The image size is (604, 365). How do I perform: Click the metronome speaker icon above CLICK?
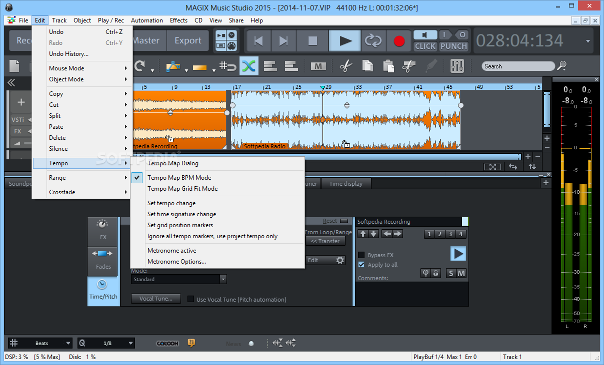coord(425,35)
